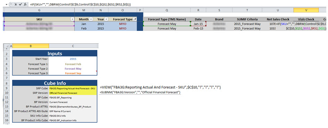
Task: Select column B header in Control sheet
Action: coord(31,45)
